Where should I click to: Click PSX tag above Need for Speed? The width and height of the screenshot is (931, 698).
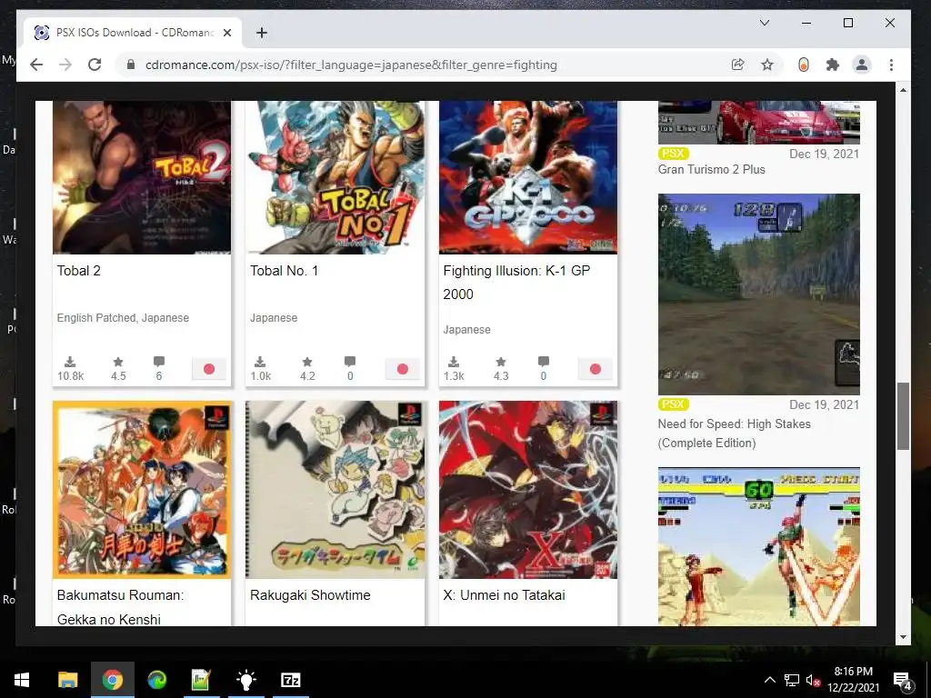pos(673,404)
